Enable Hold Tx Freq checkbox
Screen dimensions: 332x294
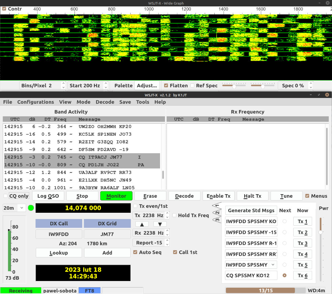(x=174, y=215)
